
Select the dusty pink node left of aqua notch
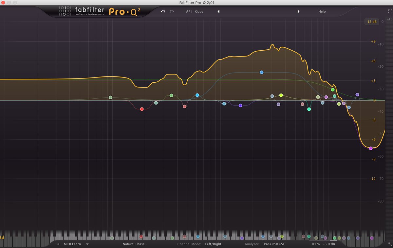(303, 104)
